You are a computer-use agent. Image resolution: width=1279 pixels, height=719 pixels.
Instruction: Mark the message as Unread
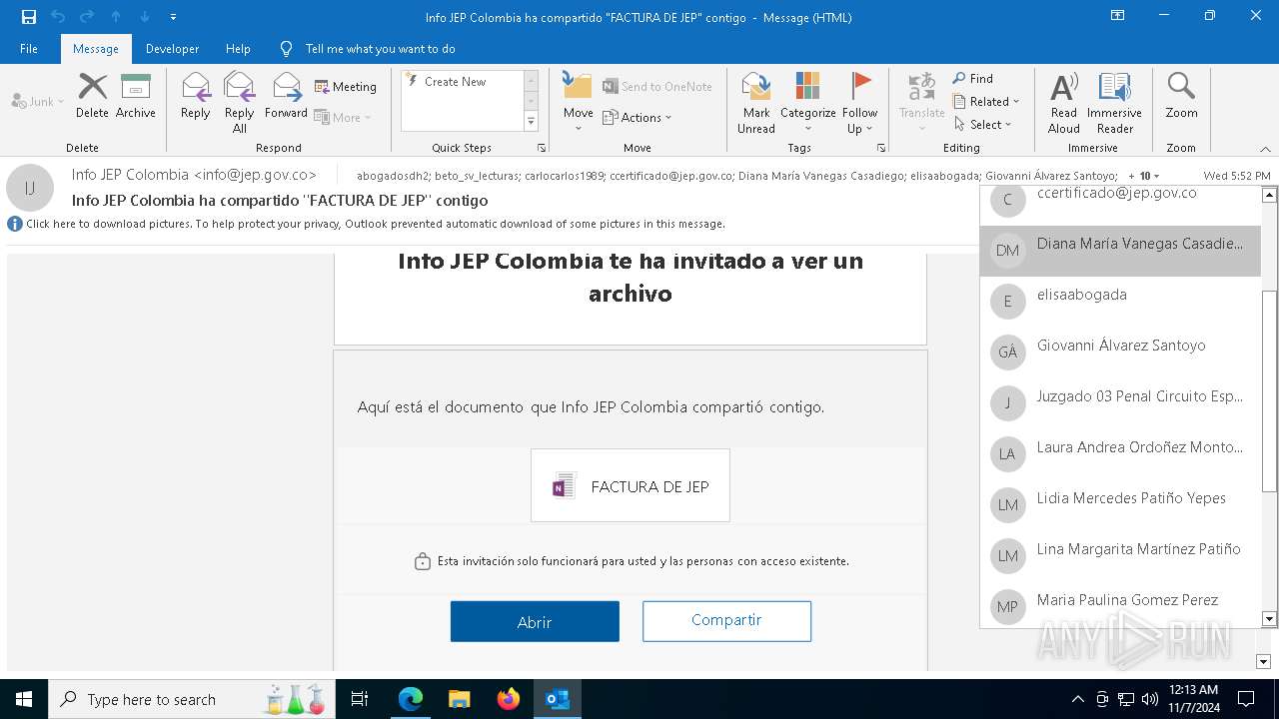click(x=756, y=103)
